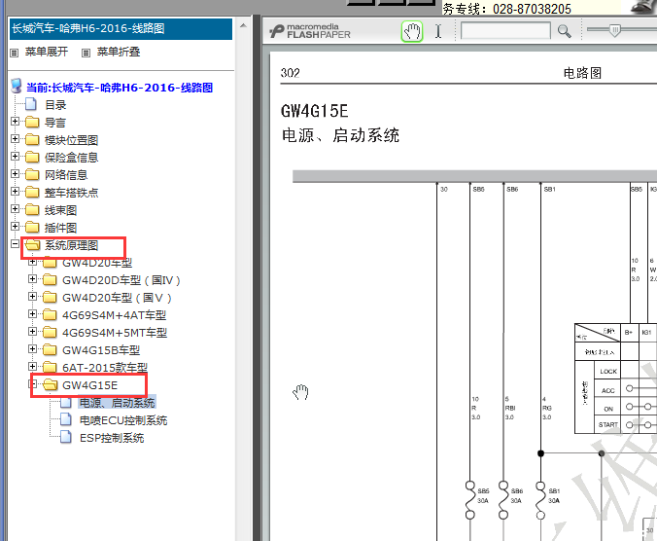
Task: Expand the GW4D20D车型（国IV）folder
Action: 33,279
